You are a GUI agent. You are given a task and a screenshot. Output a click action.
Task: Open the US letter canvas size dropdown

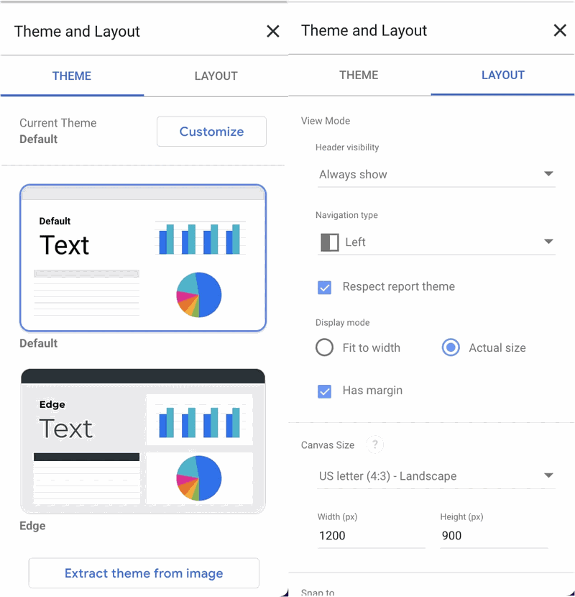point(436,476)
